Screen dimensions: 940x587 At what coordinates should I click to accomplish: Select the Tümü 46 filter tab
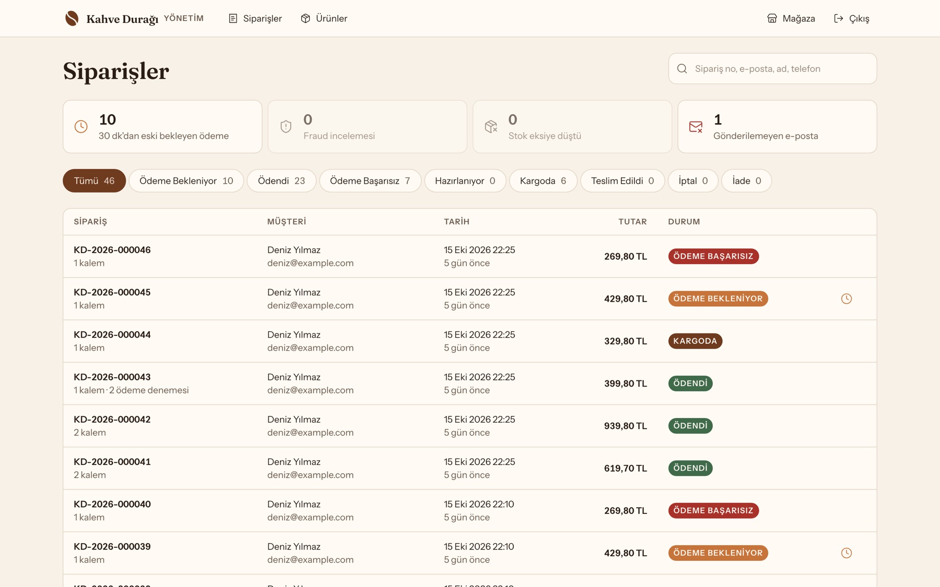(94, 181)
